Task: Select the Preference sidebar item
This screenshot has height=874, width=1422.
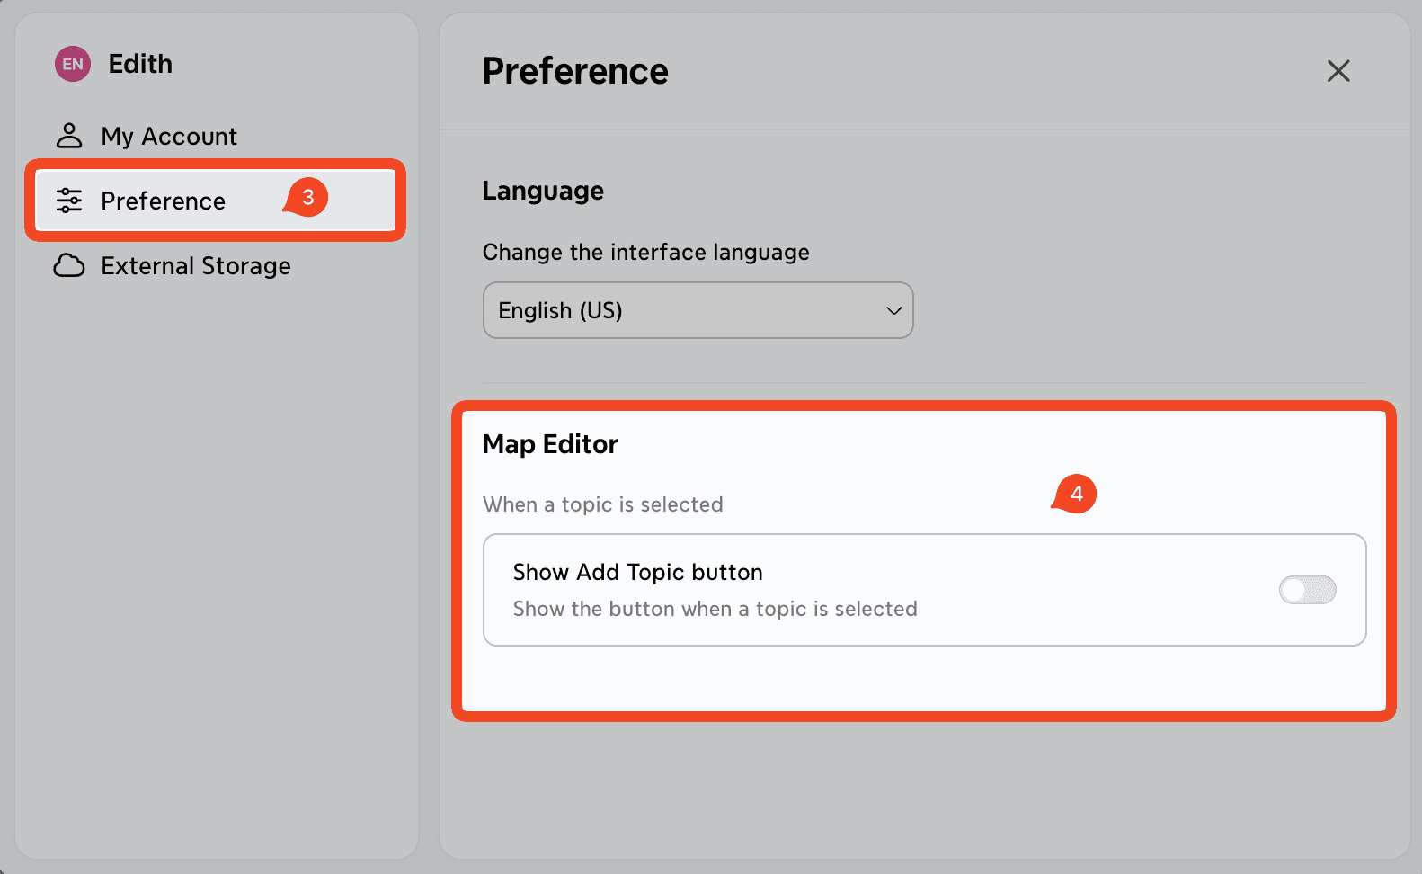Action: click(216, 201)
